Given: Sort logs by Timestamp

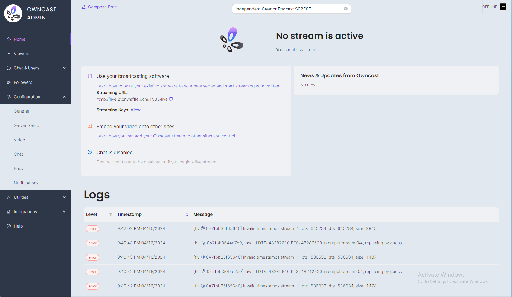Looking at the screenshot, I should 187,214.
